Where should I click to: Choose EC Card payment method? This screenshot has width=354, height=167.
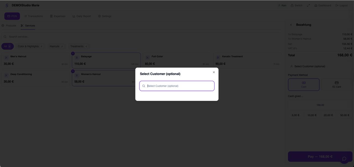(337, 85)
